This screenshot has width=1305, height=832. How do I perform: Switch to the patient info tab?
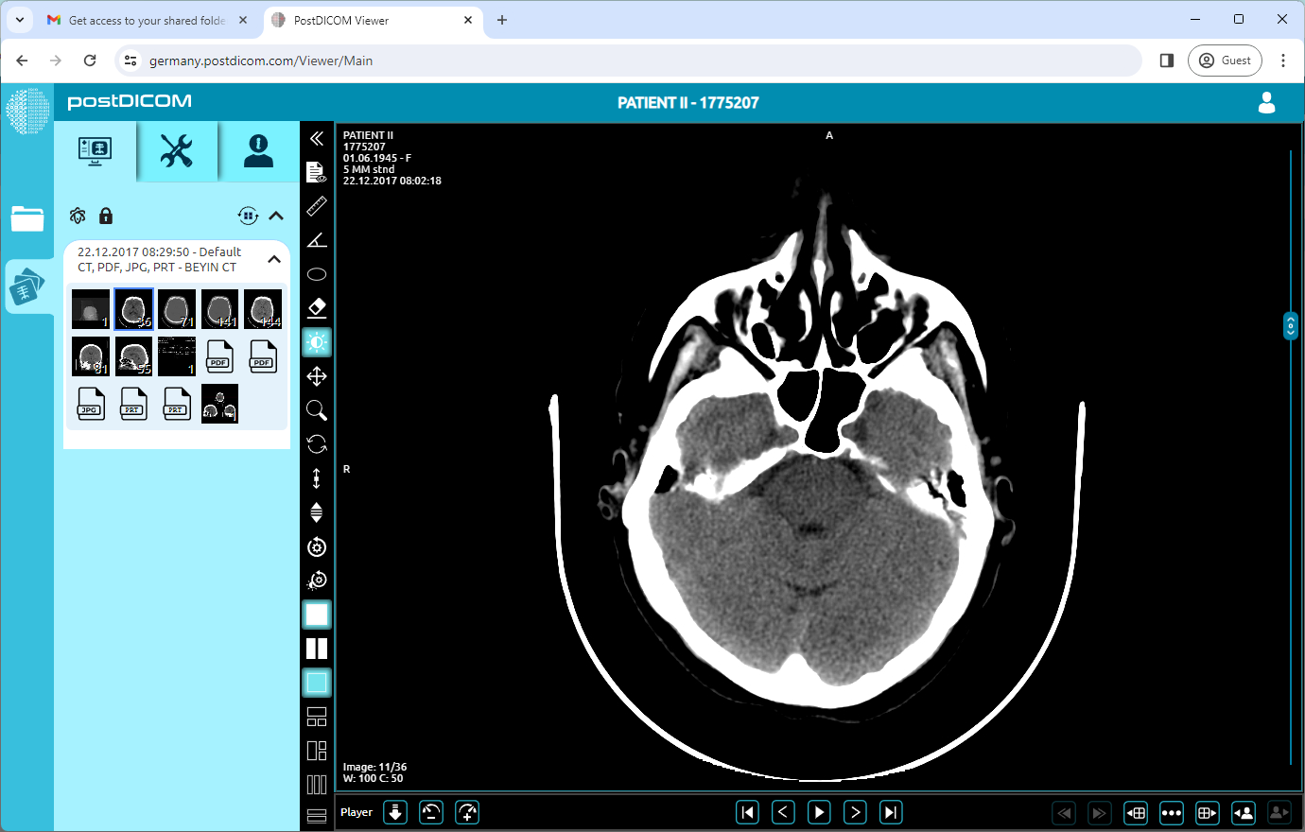[x=258, y=151]
